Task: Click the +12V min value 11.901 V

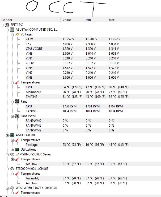Action: click(91, 39)
